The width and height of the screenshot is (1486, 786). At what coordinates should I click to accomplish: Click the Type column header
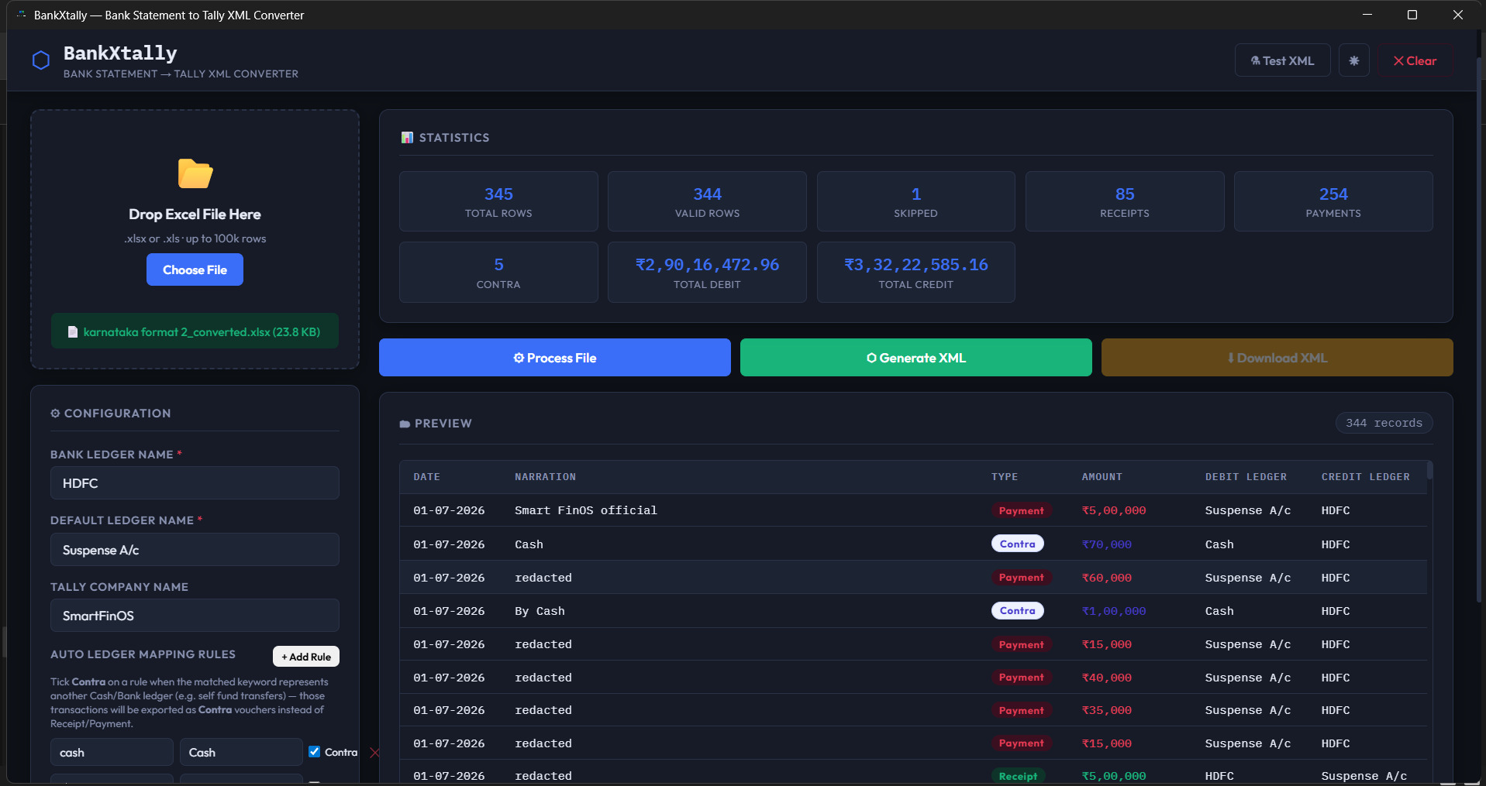[x=1004, y=477]
